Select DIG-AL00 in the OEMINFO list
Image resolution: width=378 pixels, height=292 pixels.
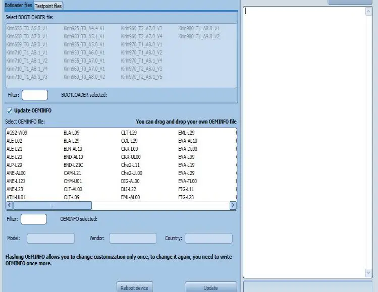tap(130, 181)
